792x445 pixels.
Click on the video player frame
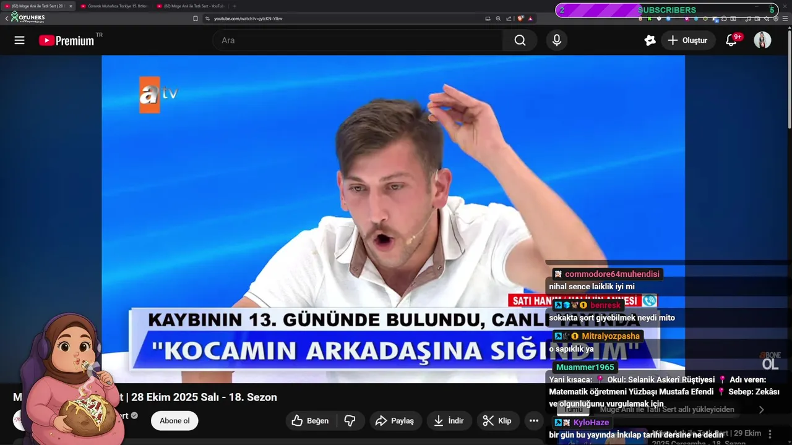click(x=393, y=219)
